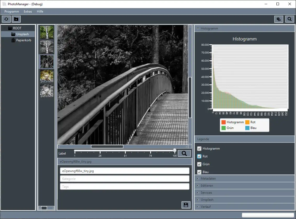This screenshot has width=296, height=219.
Task: Click the image scroll left arrow
Action: (x=59, y=147)
